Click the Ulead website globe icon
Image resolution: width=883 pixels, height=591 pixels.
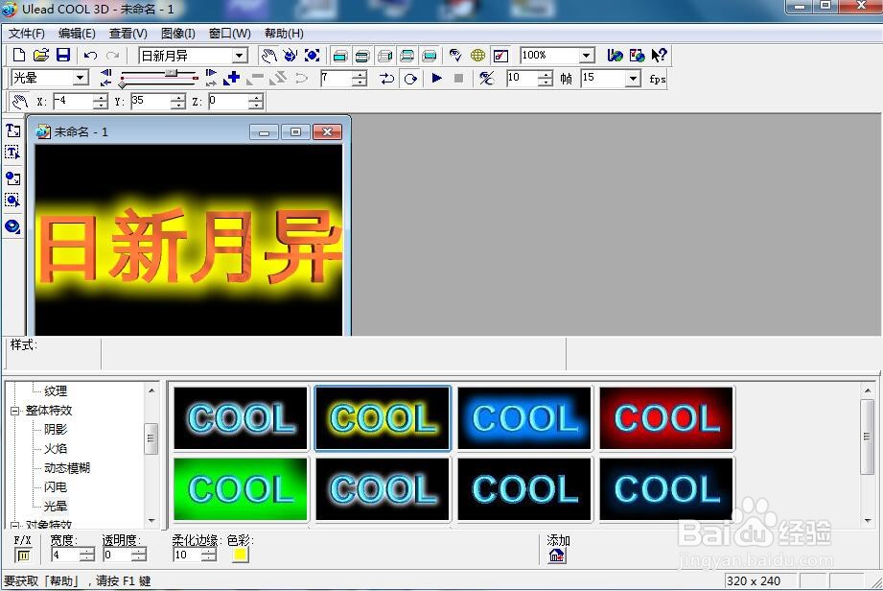(x=615, y=56)
